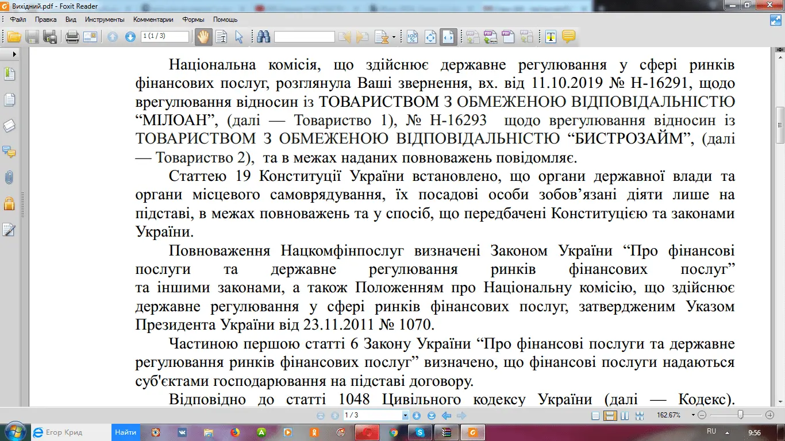Click the binoculars search icon
This screenshot has width=785, height=441.
coord(264,37)
